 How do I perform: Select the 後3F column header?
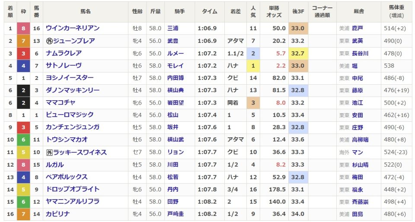coord(298,11)
